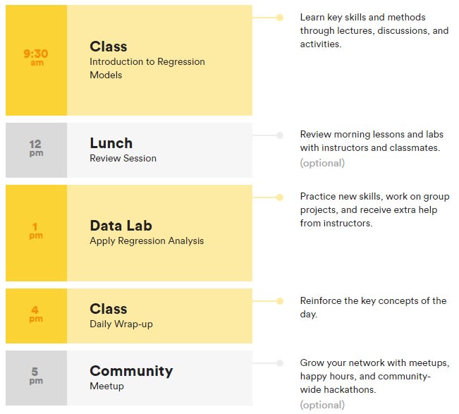The height and width of the screenshot is (414, 459).
Task: Click Apply Regression Analysis subtitle
Action: pos(147,241)
